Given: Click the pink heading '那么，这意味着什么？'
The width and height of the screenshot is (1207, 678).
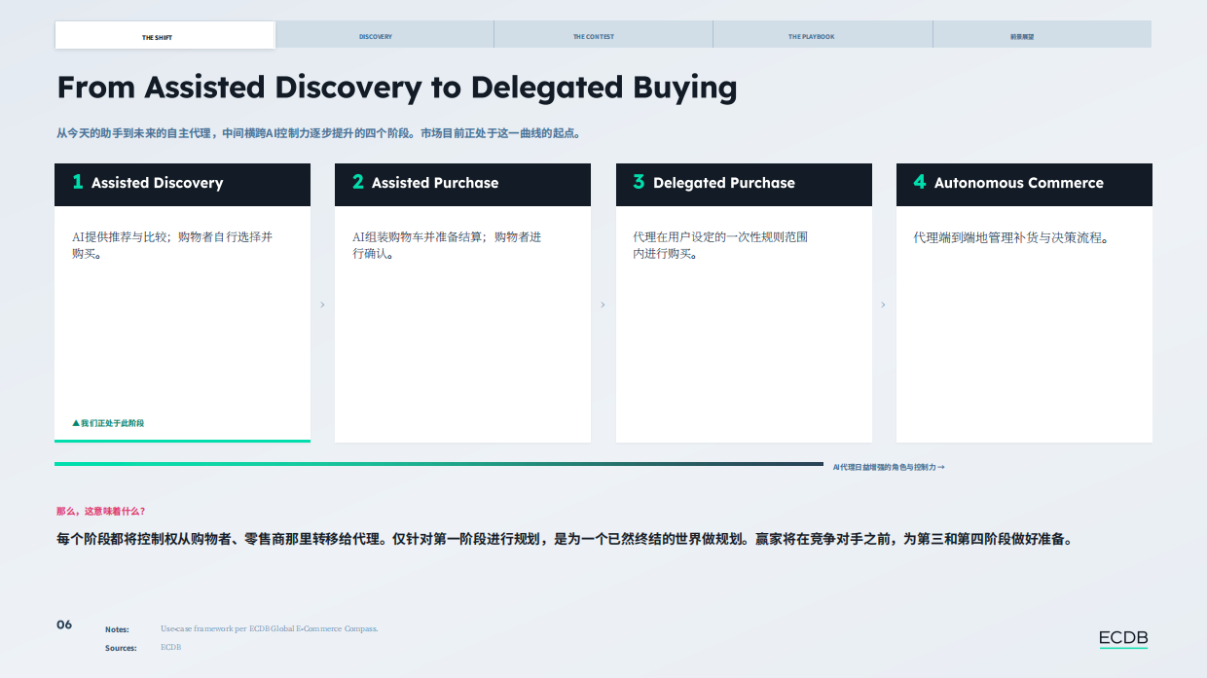Looking at the screenshot, I should coord(101,511).
